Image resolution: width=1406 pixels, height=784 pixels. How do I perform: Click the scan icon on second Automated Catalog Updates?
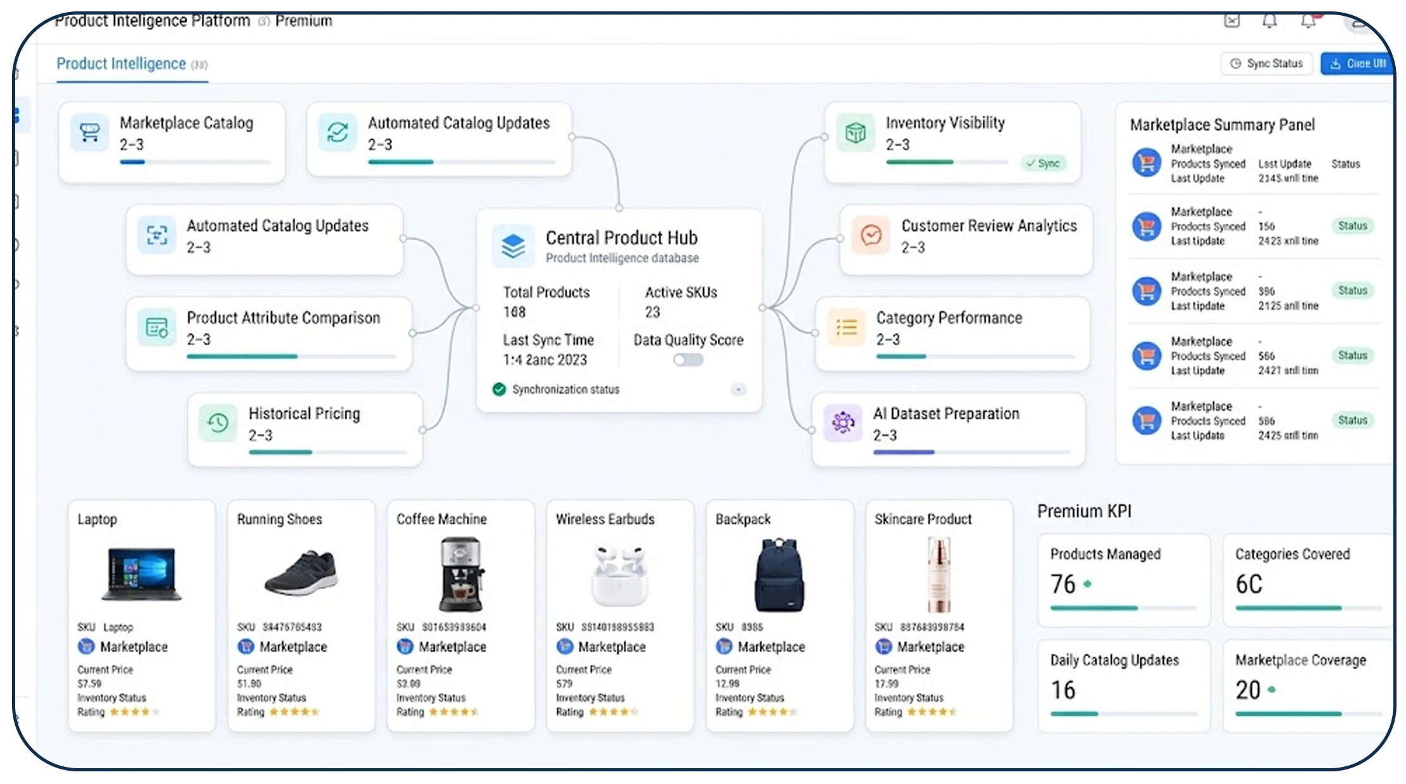click(156, 235)
